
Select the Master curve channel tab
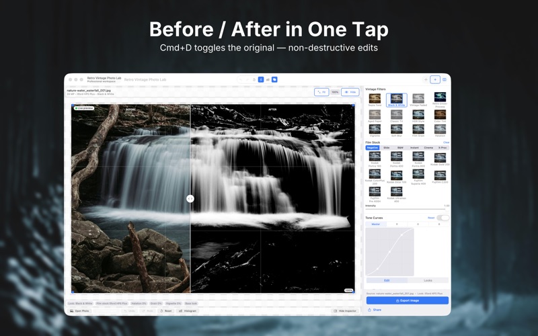376,224
